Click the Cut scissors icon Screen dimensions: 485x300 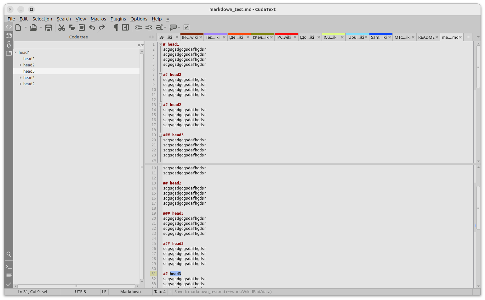click(62, 28)
